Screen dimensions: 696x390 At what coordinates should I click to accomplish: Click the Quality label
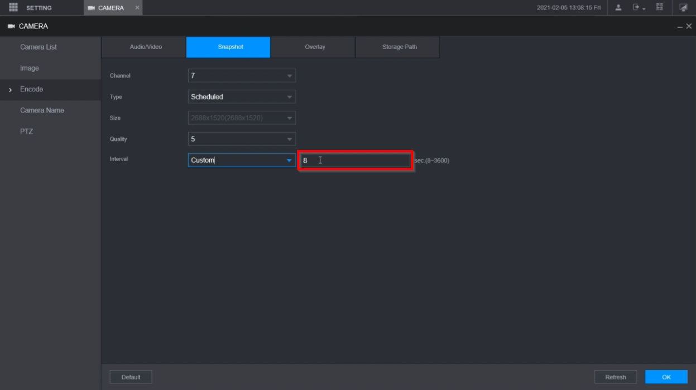pos(118,139)
